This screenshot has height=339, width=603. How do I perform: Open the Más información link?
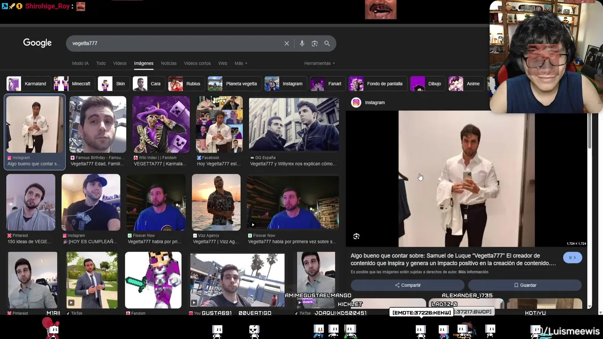[473, 272]
